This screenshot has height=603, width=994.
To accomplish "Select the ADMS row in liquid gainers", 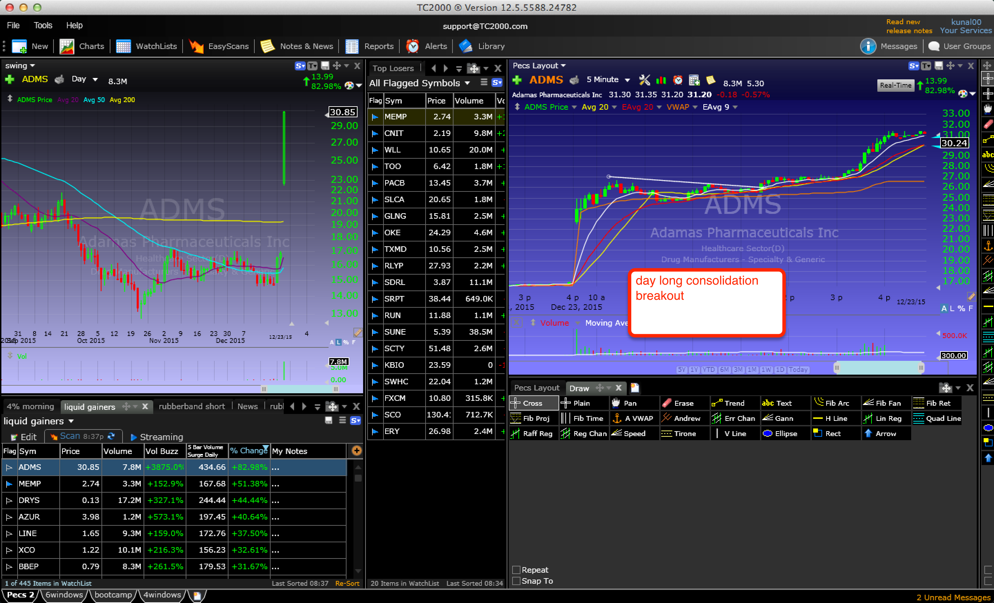I will click(x=174, y=467).
